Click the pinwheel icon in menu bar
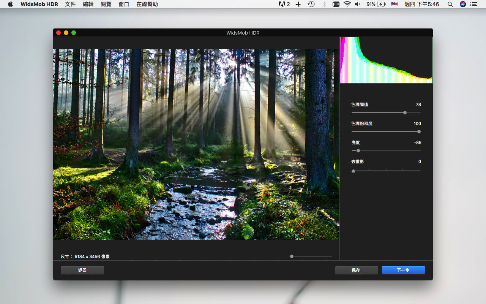Image resolution: width=486 pixels, height=304 pixels. pos(298,4)
